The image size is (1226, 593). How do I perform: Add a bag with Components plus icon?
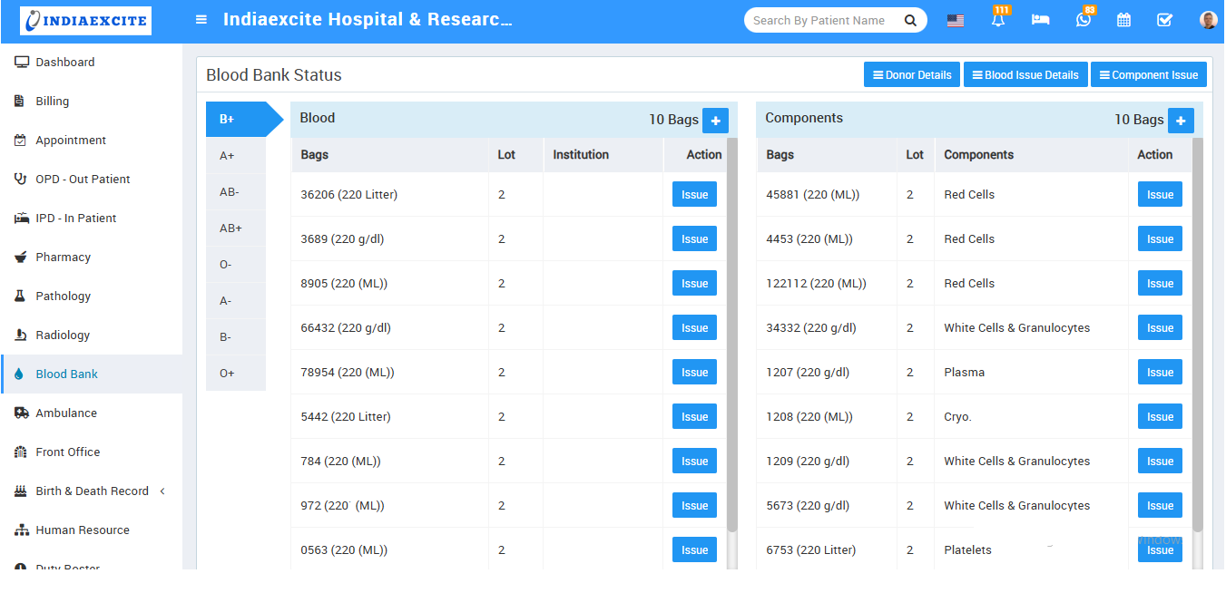click(x=1181, y=121)
